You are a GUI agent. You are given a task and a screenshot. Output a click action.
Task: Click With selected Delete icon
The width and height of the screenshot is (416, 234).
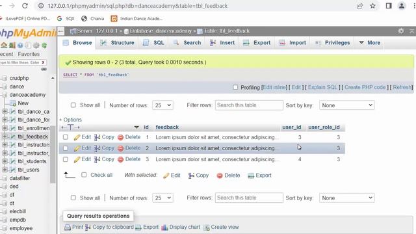click(x=220, y=175)
